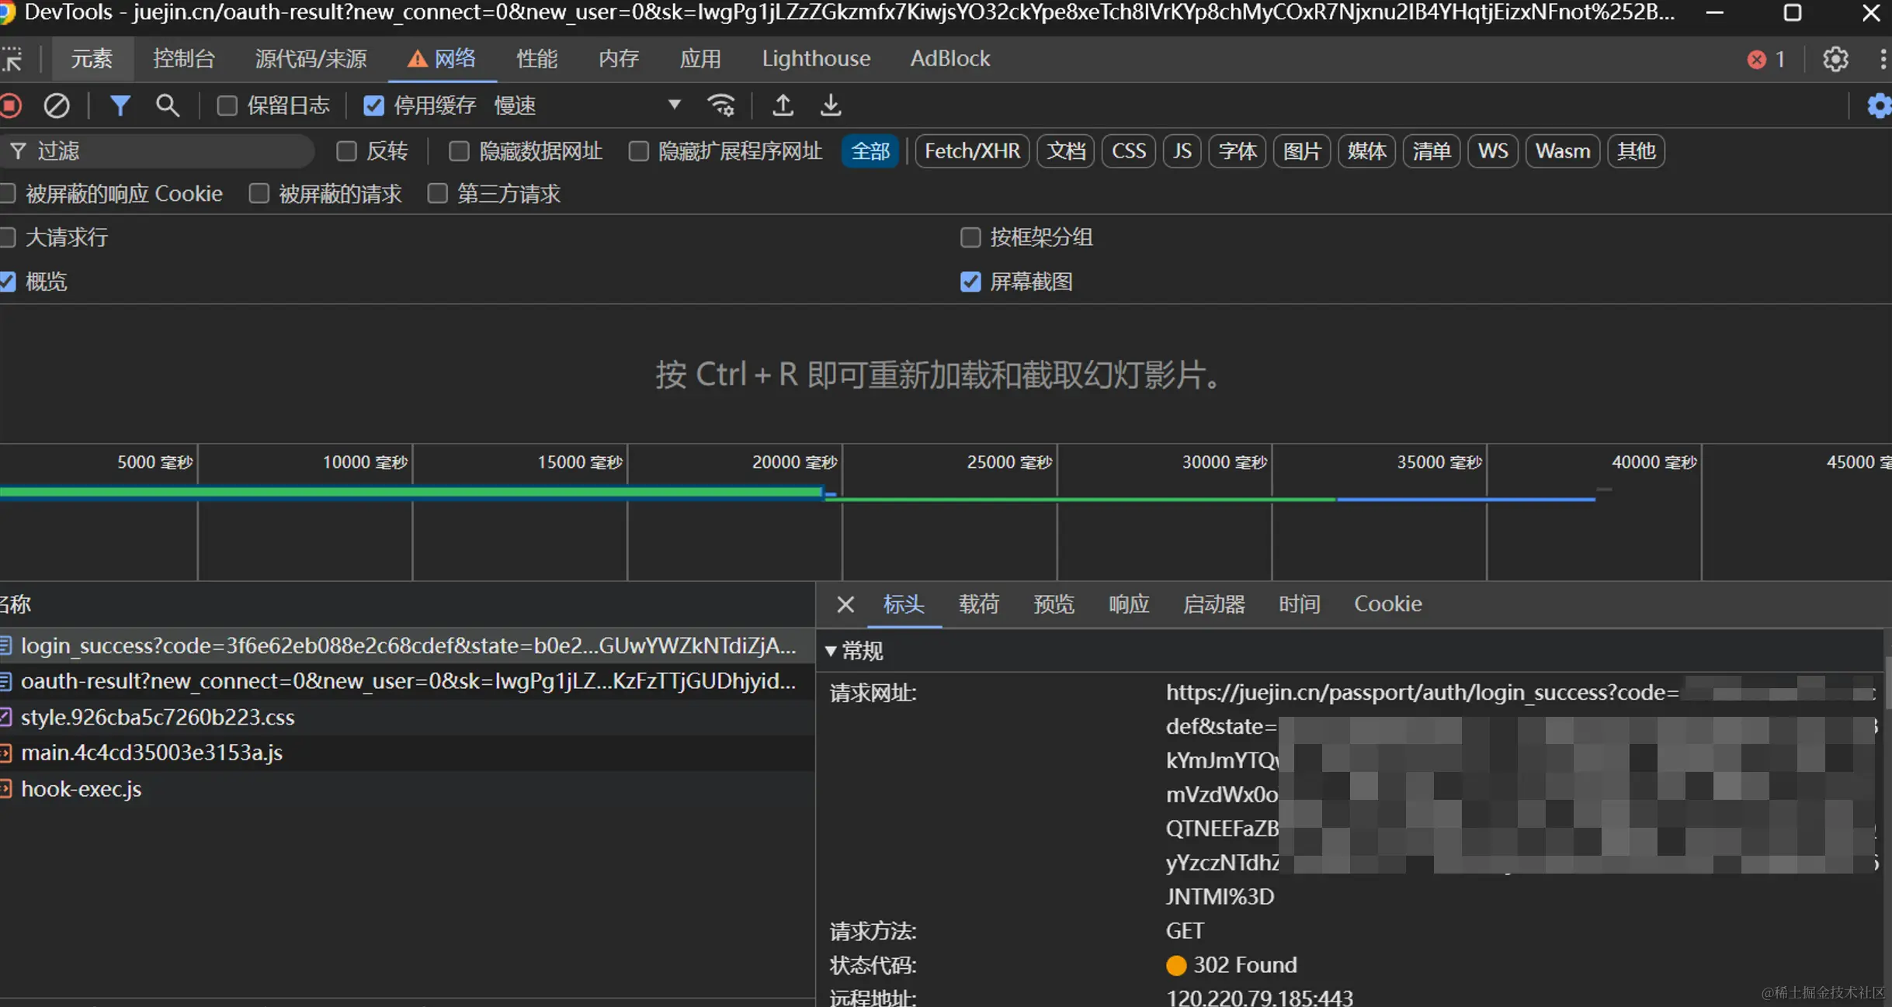Screen dimensions: 1892x1007
Task: Click the export HAR download arrow icon
Action: click(831, 106)
